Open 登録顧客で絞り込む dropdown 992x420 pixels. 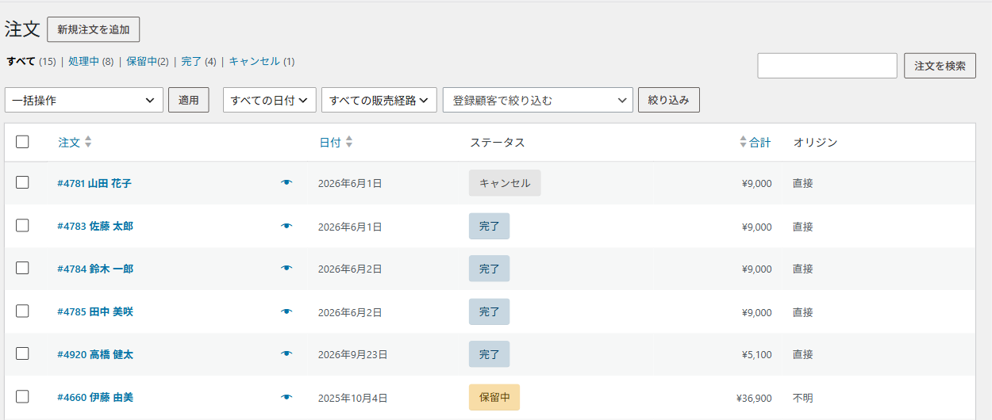tap(538, 100)
